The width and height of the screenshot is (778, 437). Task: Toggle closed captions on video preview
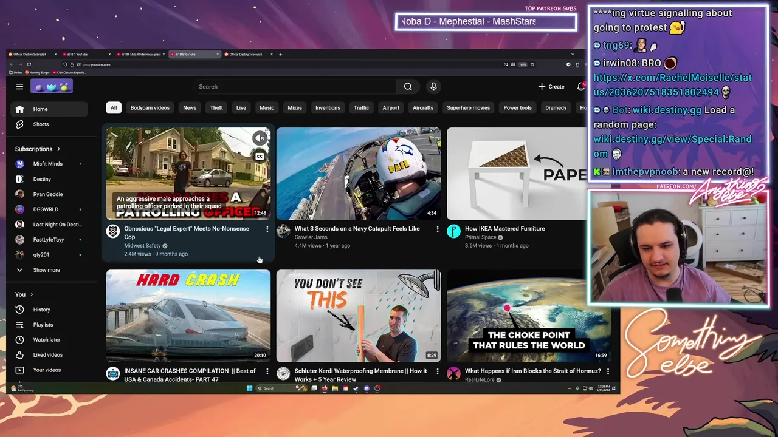click(x=260, y=157)
